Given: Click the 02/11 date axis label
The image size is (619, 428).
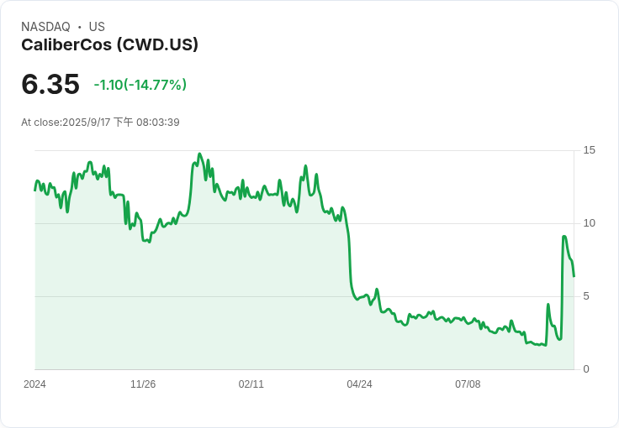Looking at the screenshot, I should pyautogui.click(x=251, y=384).
